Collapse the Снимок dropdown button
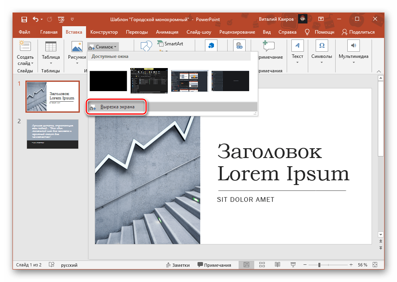Image resolution: width=397 pixels, height=282 pixels. pos(102,47)
